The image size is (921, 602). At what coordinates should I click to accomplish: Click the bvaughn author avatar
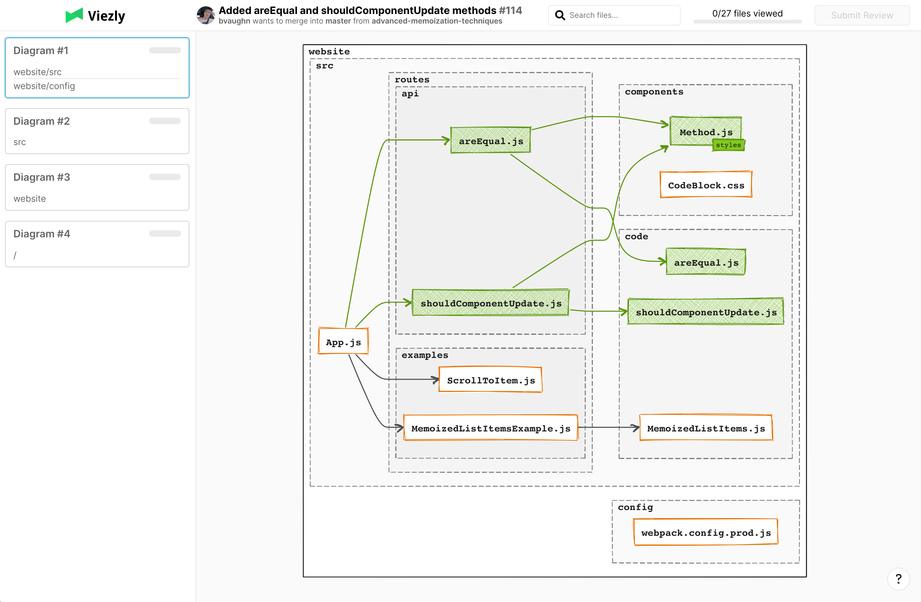click(x=206, y=16)
